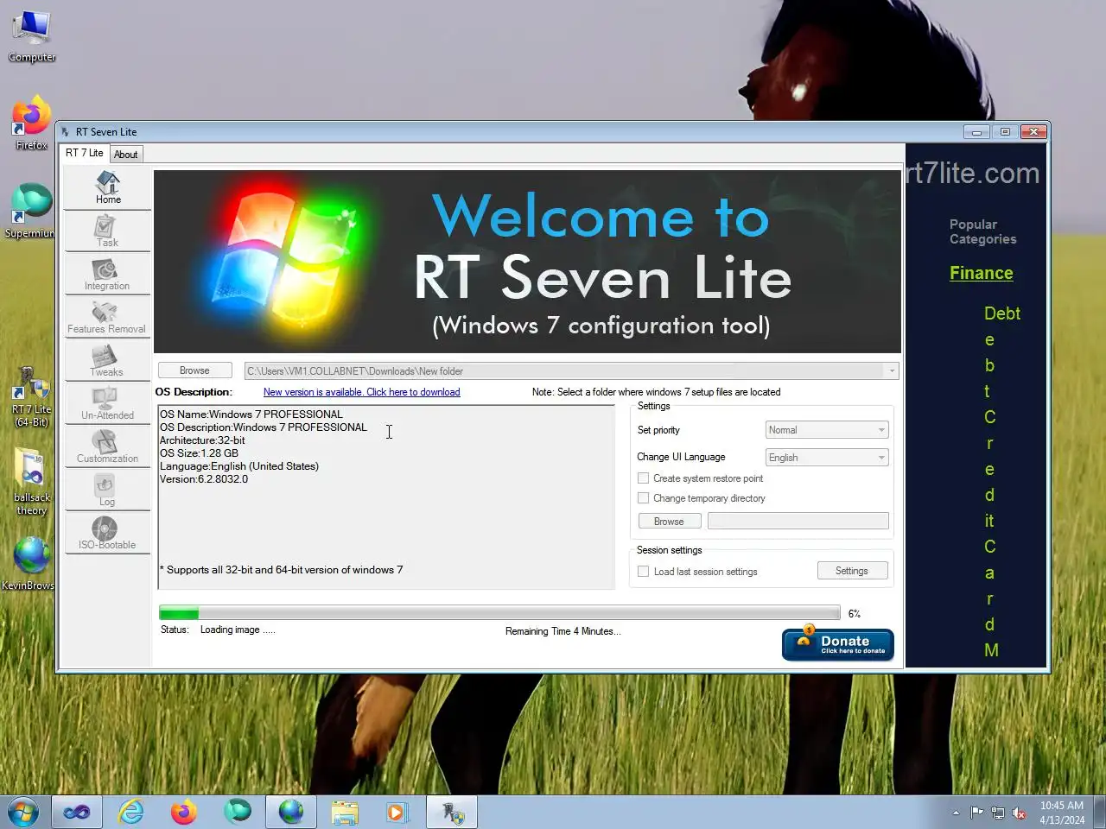Screen dimensions: 1106x829
Task: Click RT Seven Lite taskbar button
Action: (453, 813)
